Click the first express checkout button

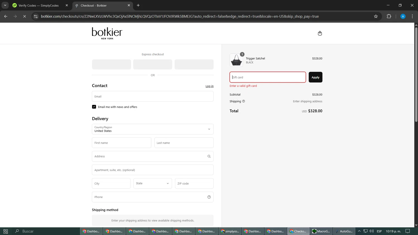111,64
